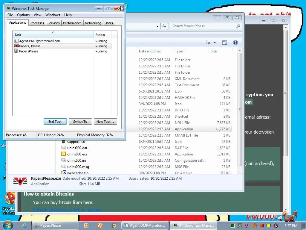Viewport: 306px width, 230px height.
Task: Open the View menu in Task Manager
Action: 37,15
